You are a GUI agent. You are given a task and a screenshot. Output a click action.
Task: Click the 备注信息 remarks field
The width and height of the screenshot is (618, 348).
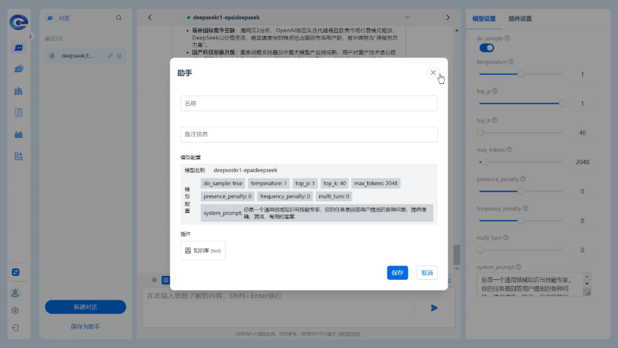308,135
